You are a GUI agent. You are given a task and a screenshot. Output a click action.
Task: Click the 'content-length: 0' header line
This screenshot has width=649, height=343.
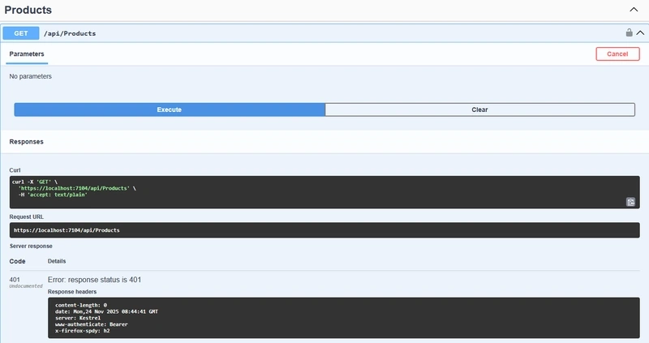pyautogui.click(x=80, y=305)
